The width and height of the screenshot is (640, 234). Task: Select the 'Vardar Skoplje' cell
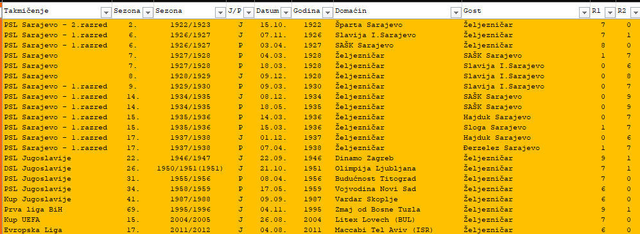pos(397,199)
